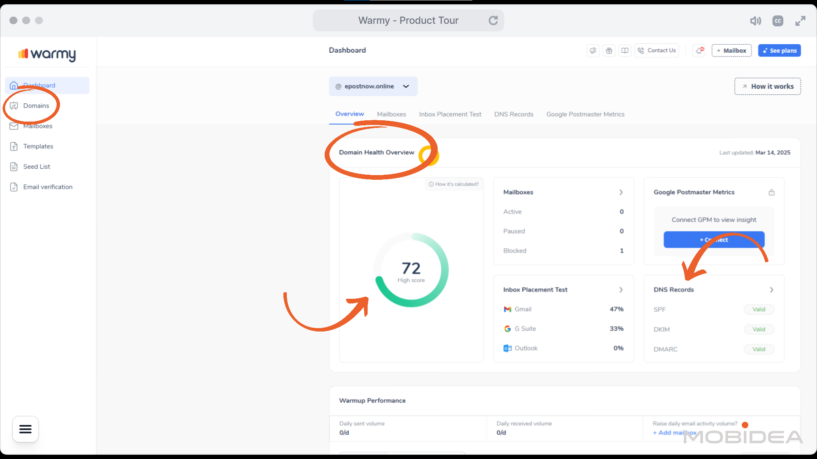The image size is (817, 459).
Task: Click the Add Mailbox button
Action: click(731, 51)
